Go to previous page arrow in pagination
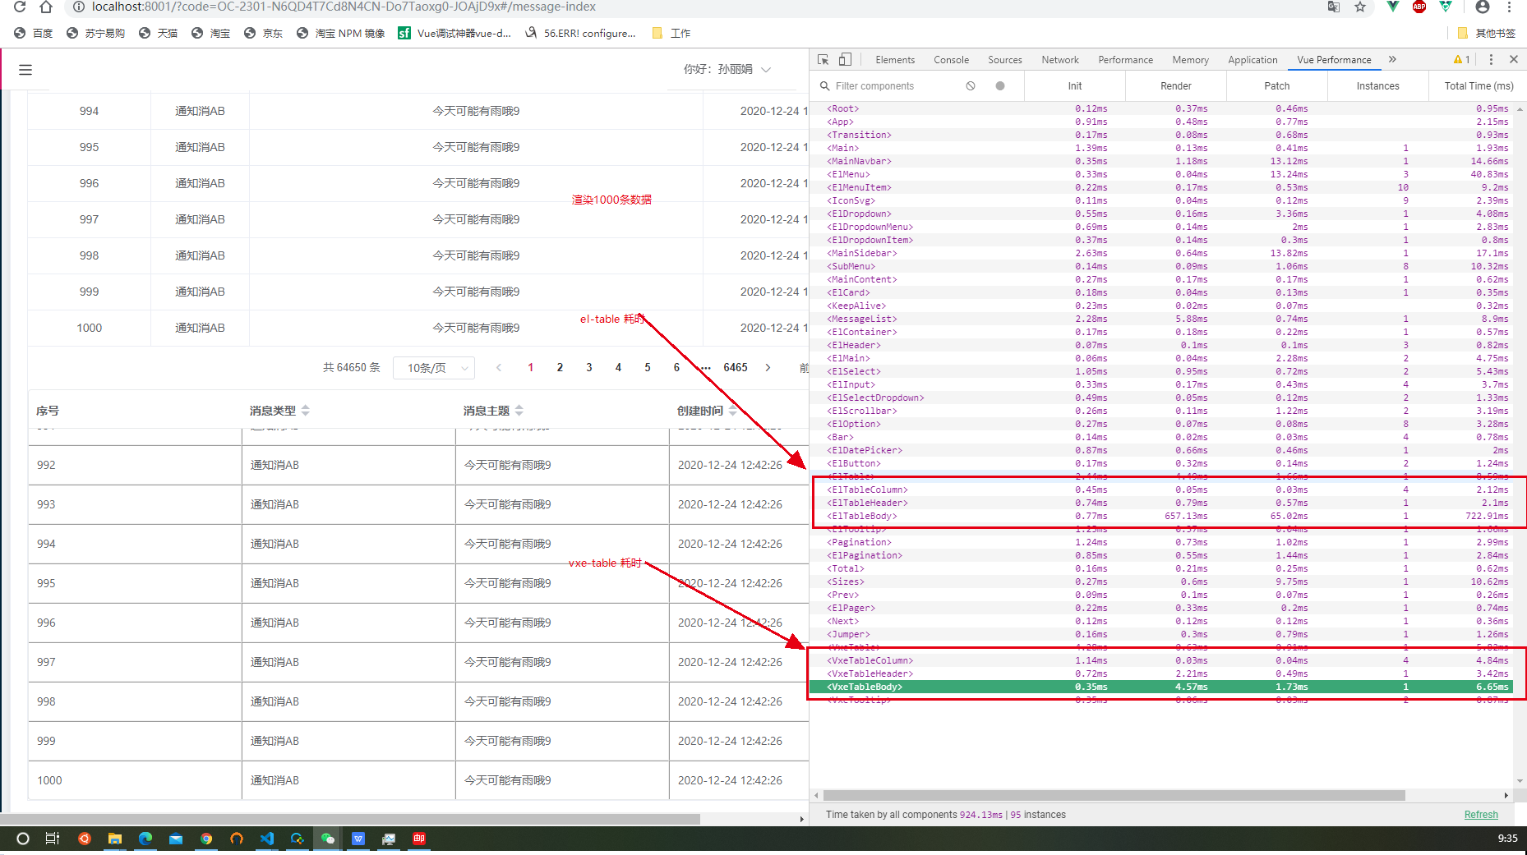Viewport: 1527px width, 855px height. coord(499,368)
